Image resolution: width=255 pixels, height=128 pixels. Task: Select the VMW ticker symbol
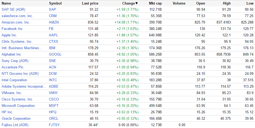pyautogui.click(x=53, y=93)
